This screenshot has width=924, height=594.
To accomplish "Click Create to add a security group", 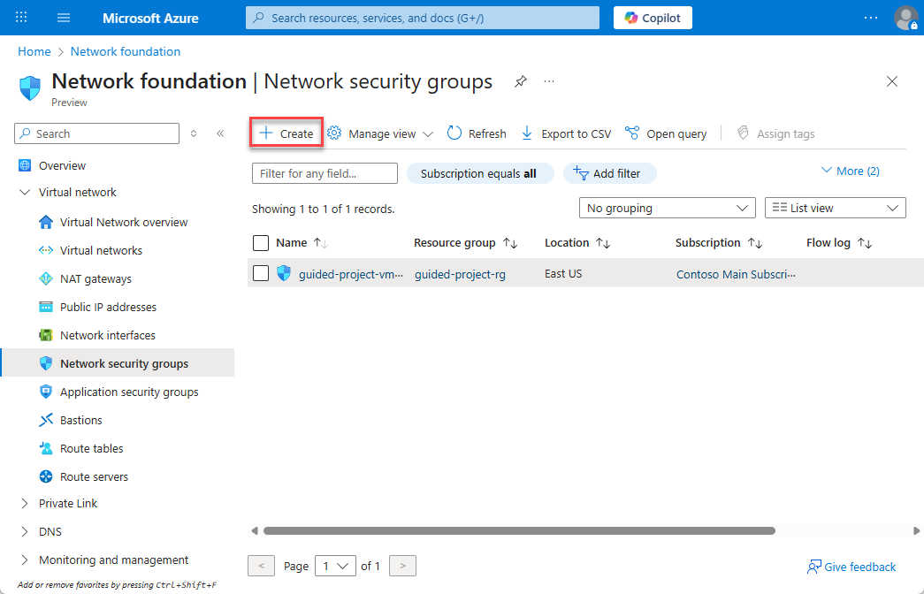I will pyautogui.click(x=286, y=133).
